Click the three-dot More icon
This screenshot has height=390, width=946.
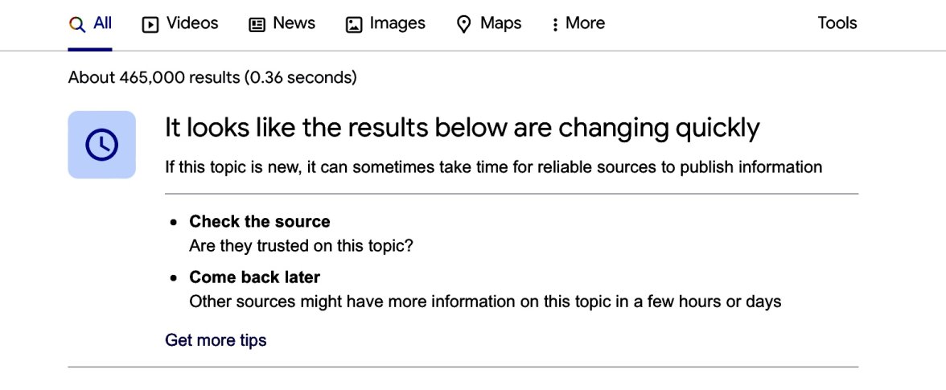pyautogui.click(x=554, y=25)
